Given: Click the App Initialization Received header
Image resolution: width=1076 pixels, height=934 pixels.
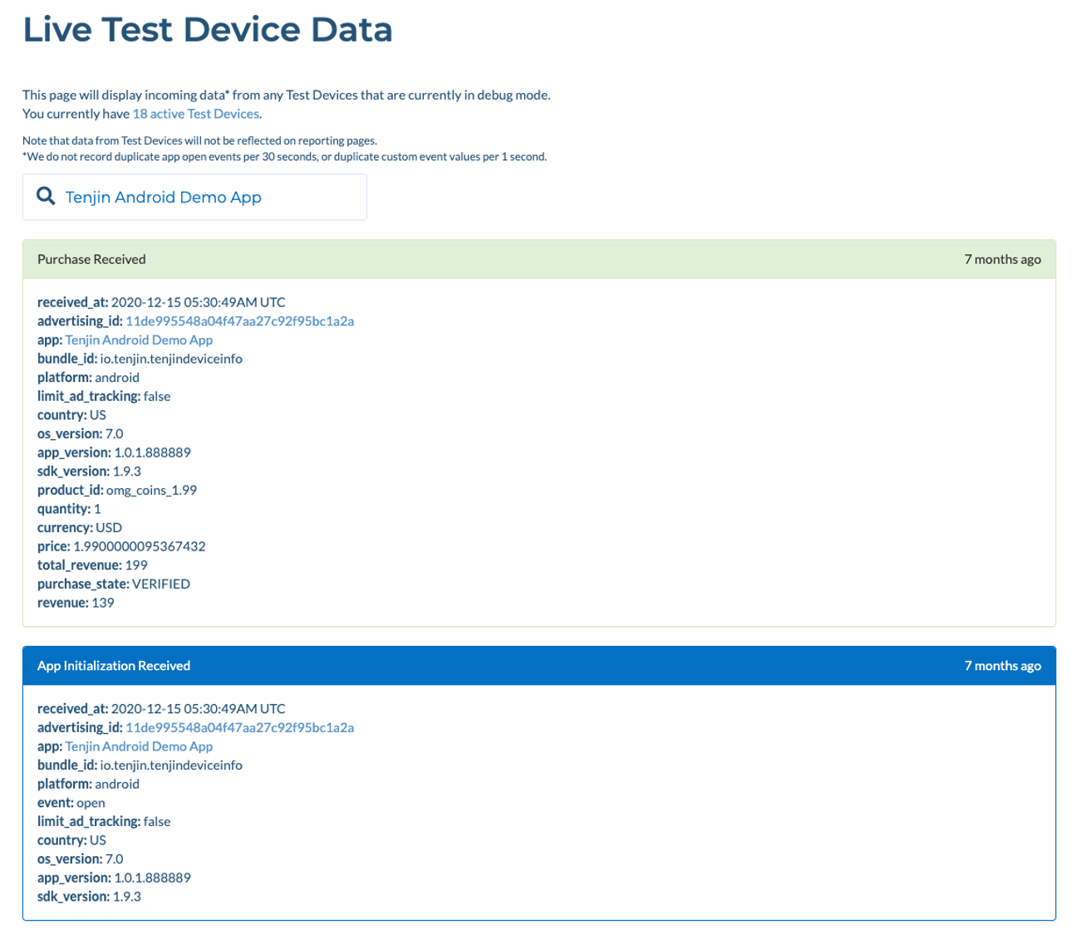Looking at the screenshot, I should pyautogui.click(x=539, y=666).
